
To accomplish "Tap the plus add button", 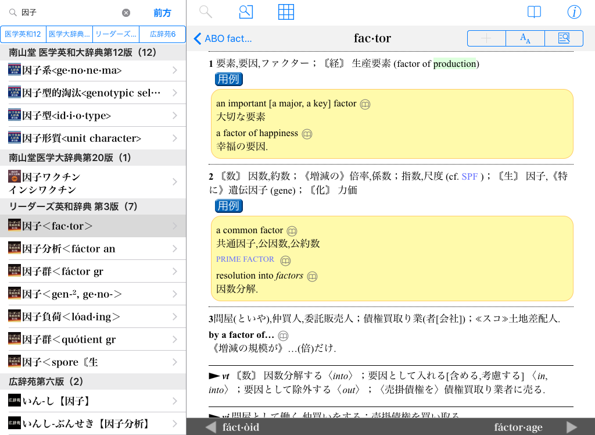I will [486, 38].
